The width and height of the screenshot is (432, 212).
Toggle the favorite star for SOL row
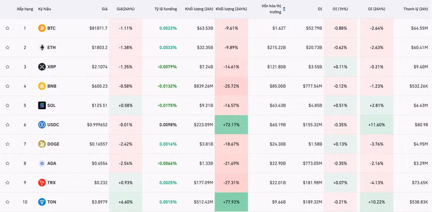pyautogui.click(x=7, y=105)
